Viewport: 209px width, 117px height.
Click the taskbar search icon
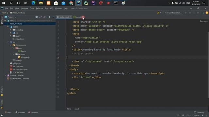tap(11, 3)
